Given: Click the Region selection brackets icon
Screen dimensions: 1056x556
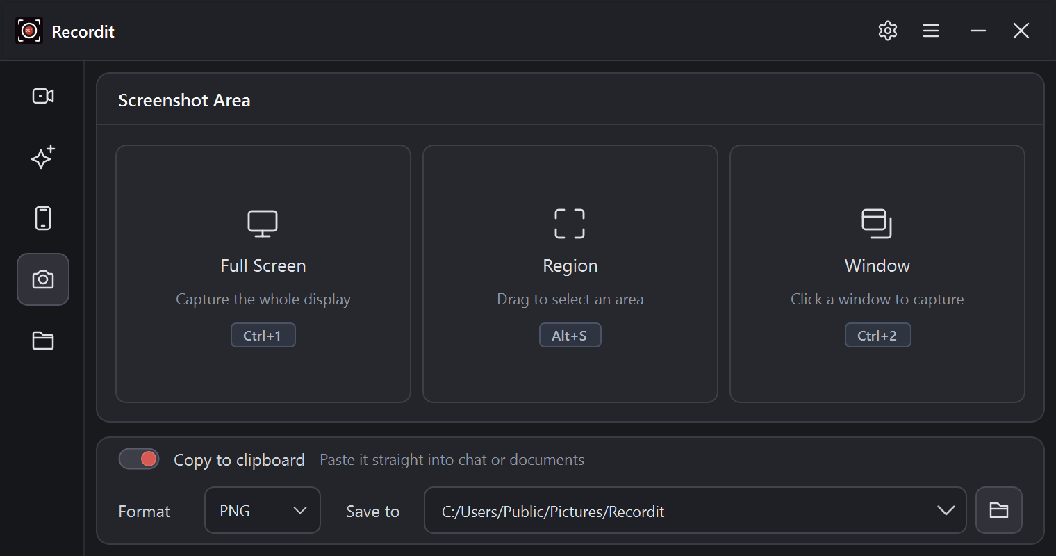Looking at the screenshot, I should pyautogui.click(x=570, y=223).
